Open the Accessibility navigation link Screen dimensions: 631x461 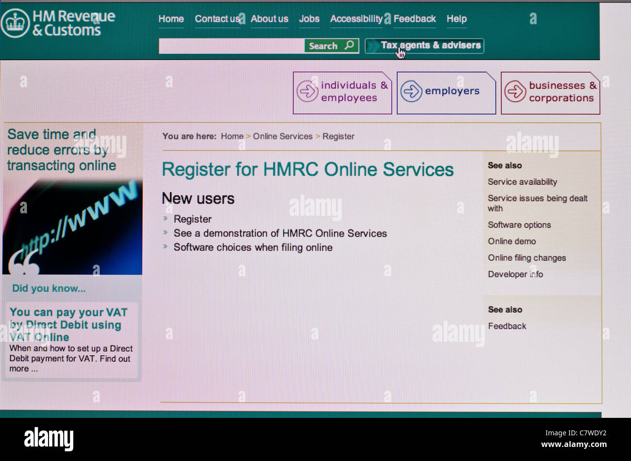click(356, 19)
